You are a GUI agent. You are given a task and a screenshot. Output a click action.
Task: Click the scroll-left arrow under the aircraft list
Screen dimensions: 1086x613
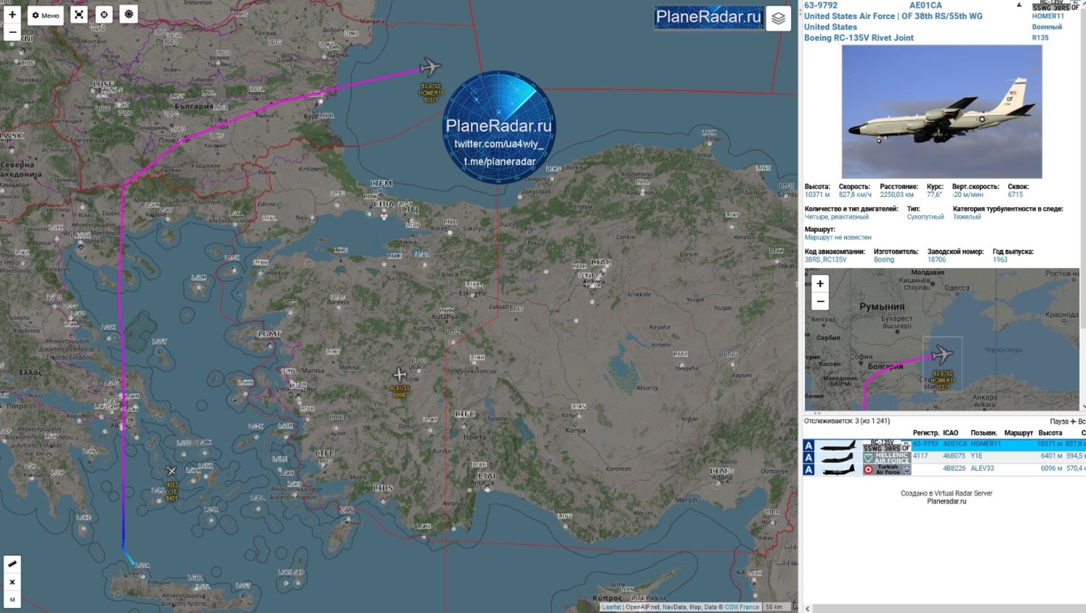807,609
